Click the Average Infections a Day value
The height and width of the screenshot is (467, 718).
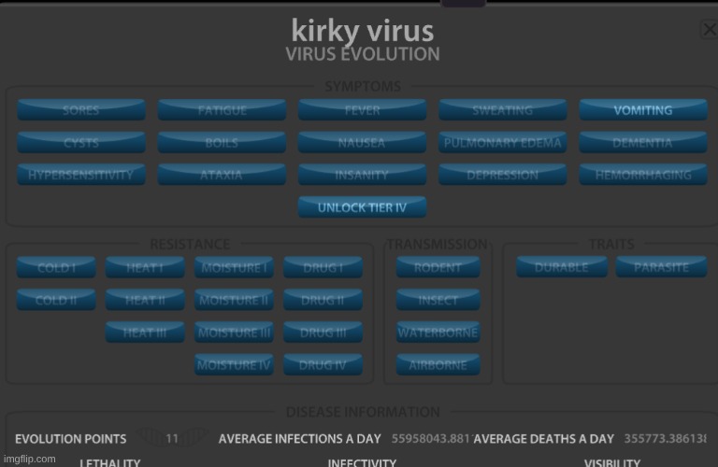pyautogui.click(x=431, y=439)
